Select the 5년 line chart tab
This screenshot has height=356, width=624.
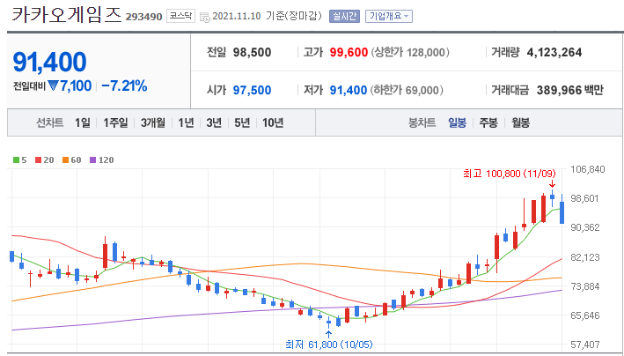click(242, 122)
